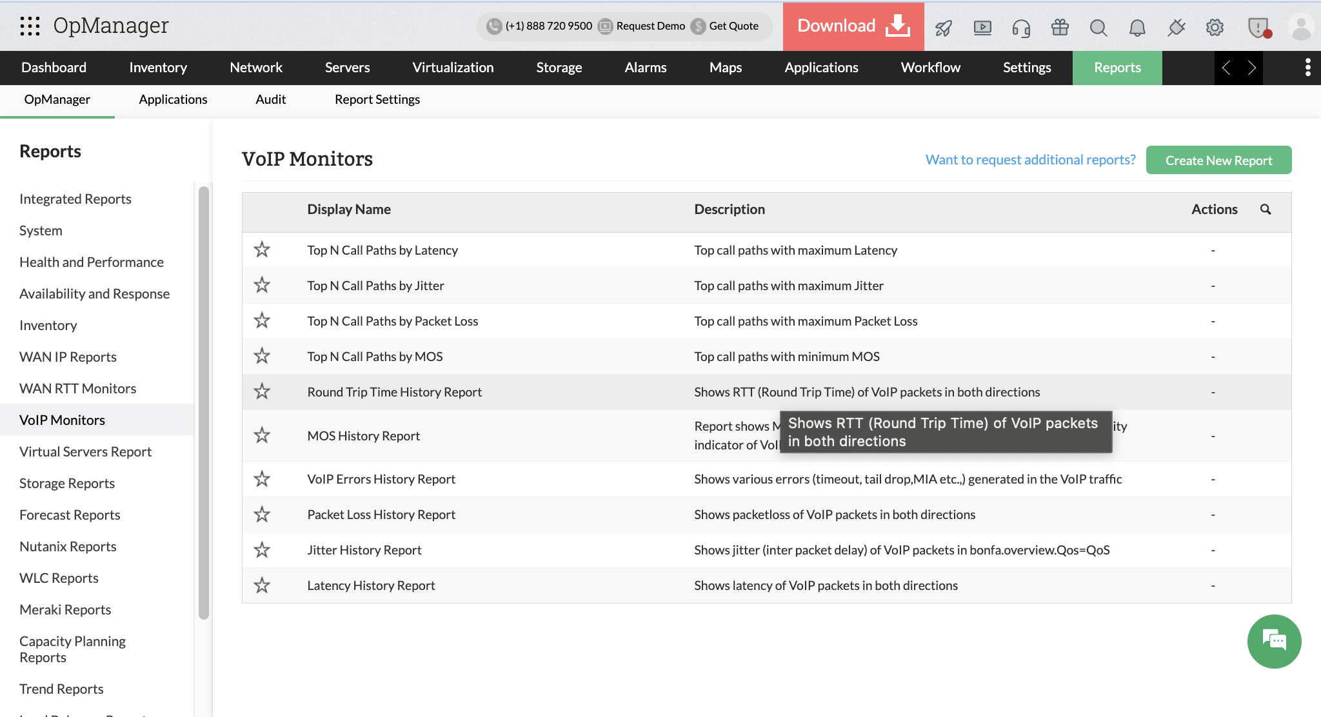Click 'Want to request additional reports?' link
The width and height of the screenshot is (1321, 717).
[1030, 160]
